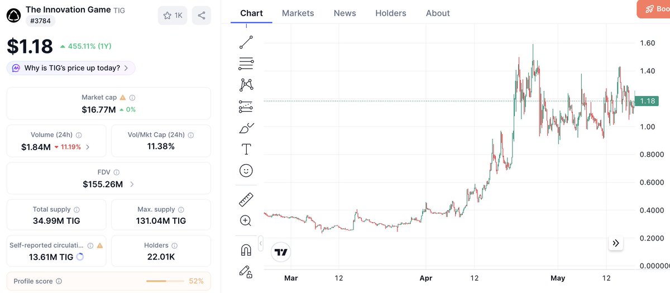Select the horizontal lines Fibonacci tool
The height and width of the screenshot is (293, 670).
[246, 64]
